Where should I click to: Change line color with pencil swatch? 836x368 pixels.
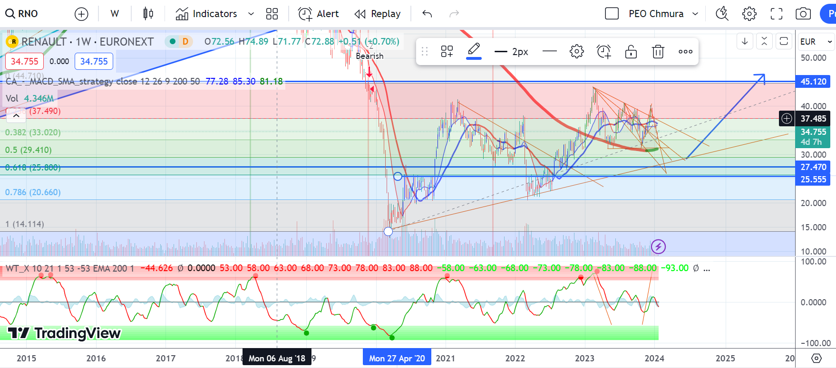tap(474, 50)
